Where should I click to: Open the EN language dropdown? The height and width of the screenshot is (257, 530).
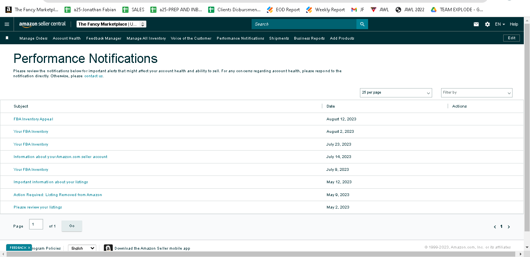[500, 24]
